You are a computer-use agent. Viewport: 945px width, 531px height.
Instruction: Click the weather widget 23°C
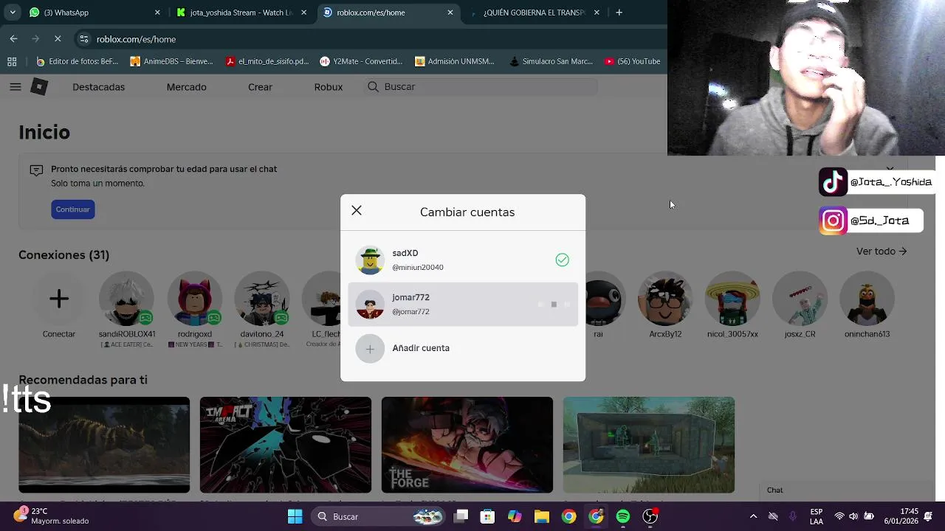click(52, 516)
